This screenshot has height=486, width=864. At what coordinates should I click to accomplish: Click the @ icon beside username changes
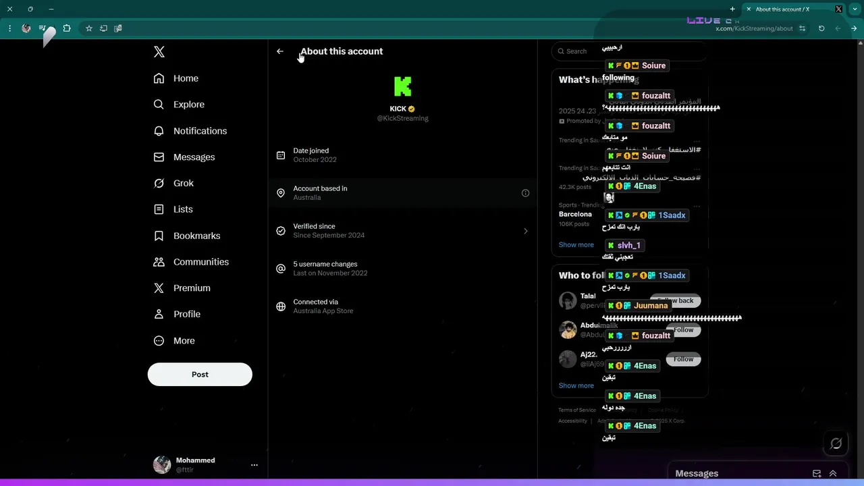[x=281, y=269]
